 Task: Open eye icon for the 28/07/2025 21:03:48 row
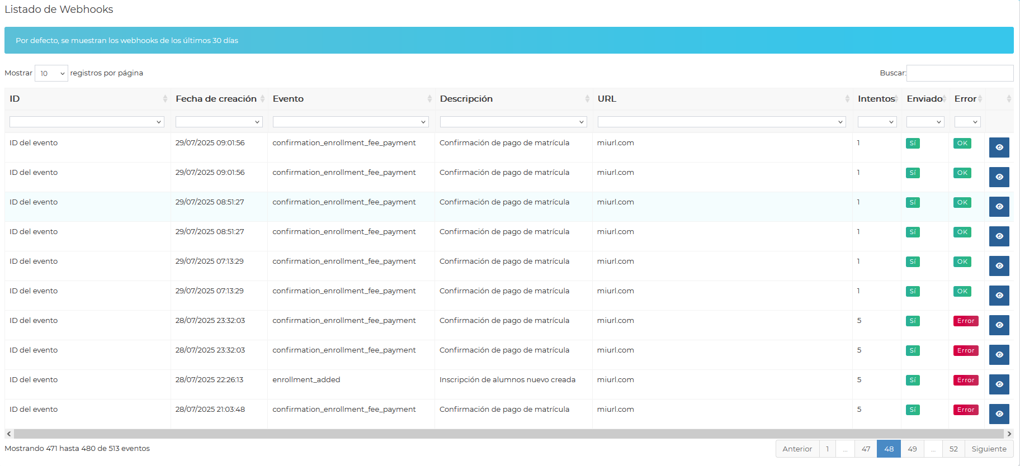click(999, 414)
